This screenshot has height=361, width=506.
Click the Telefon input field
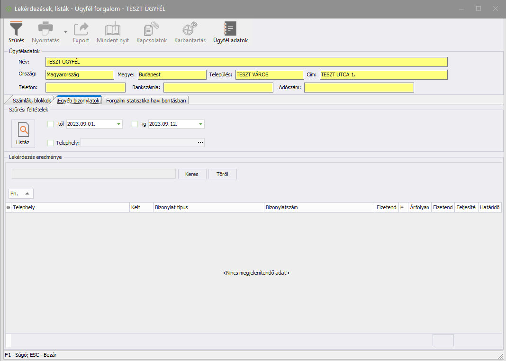(85, 87)
